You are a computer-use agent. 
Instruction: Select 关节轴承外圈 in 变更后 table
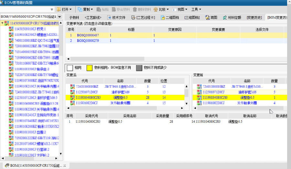[120, 103]
